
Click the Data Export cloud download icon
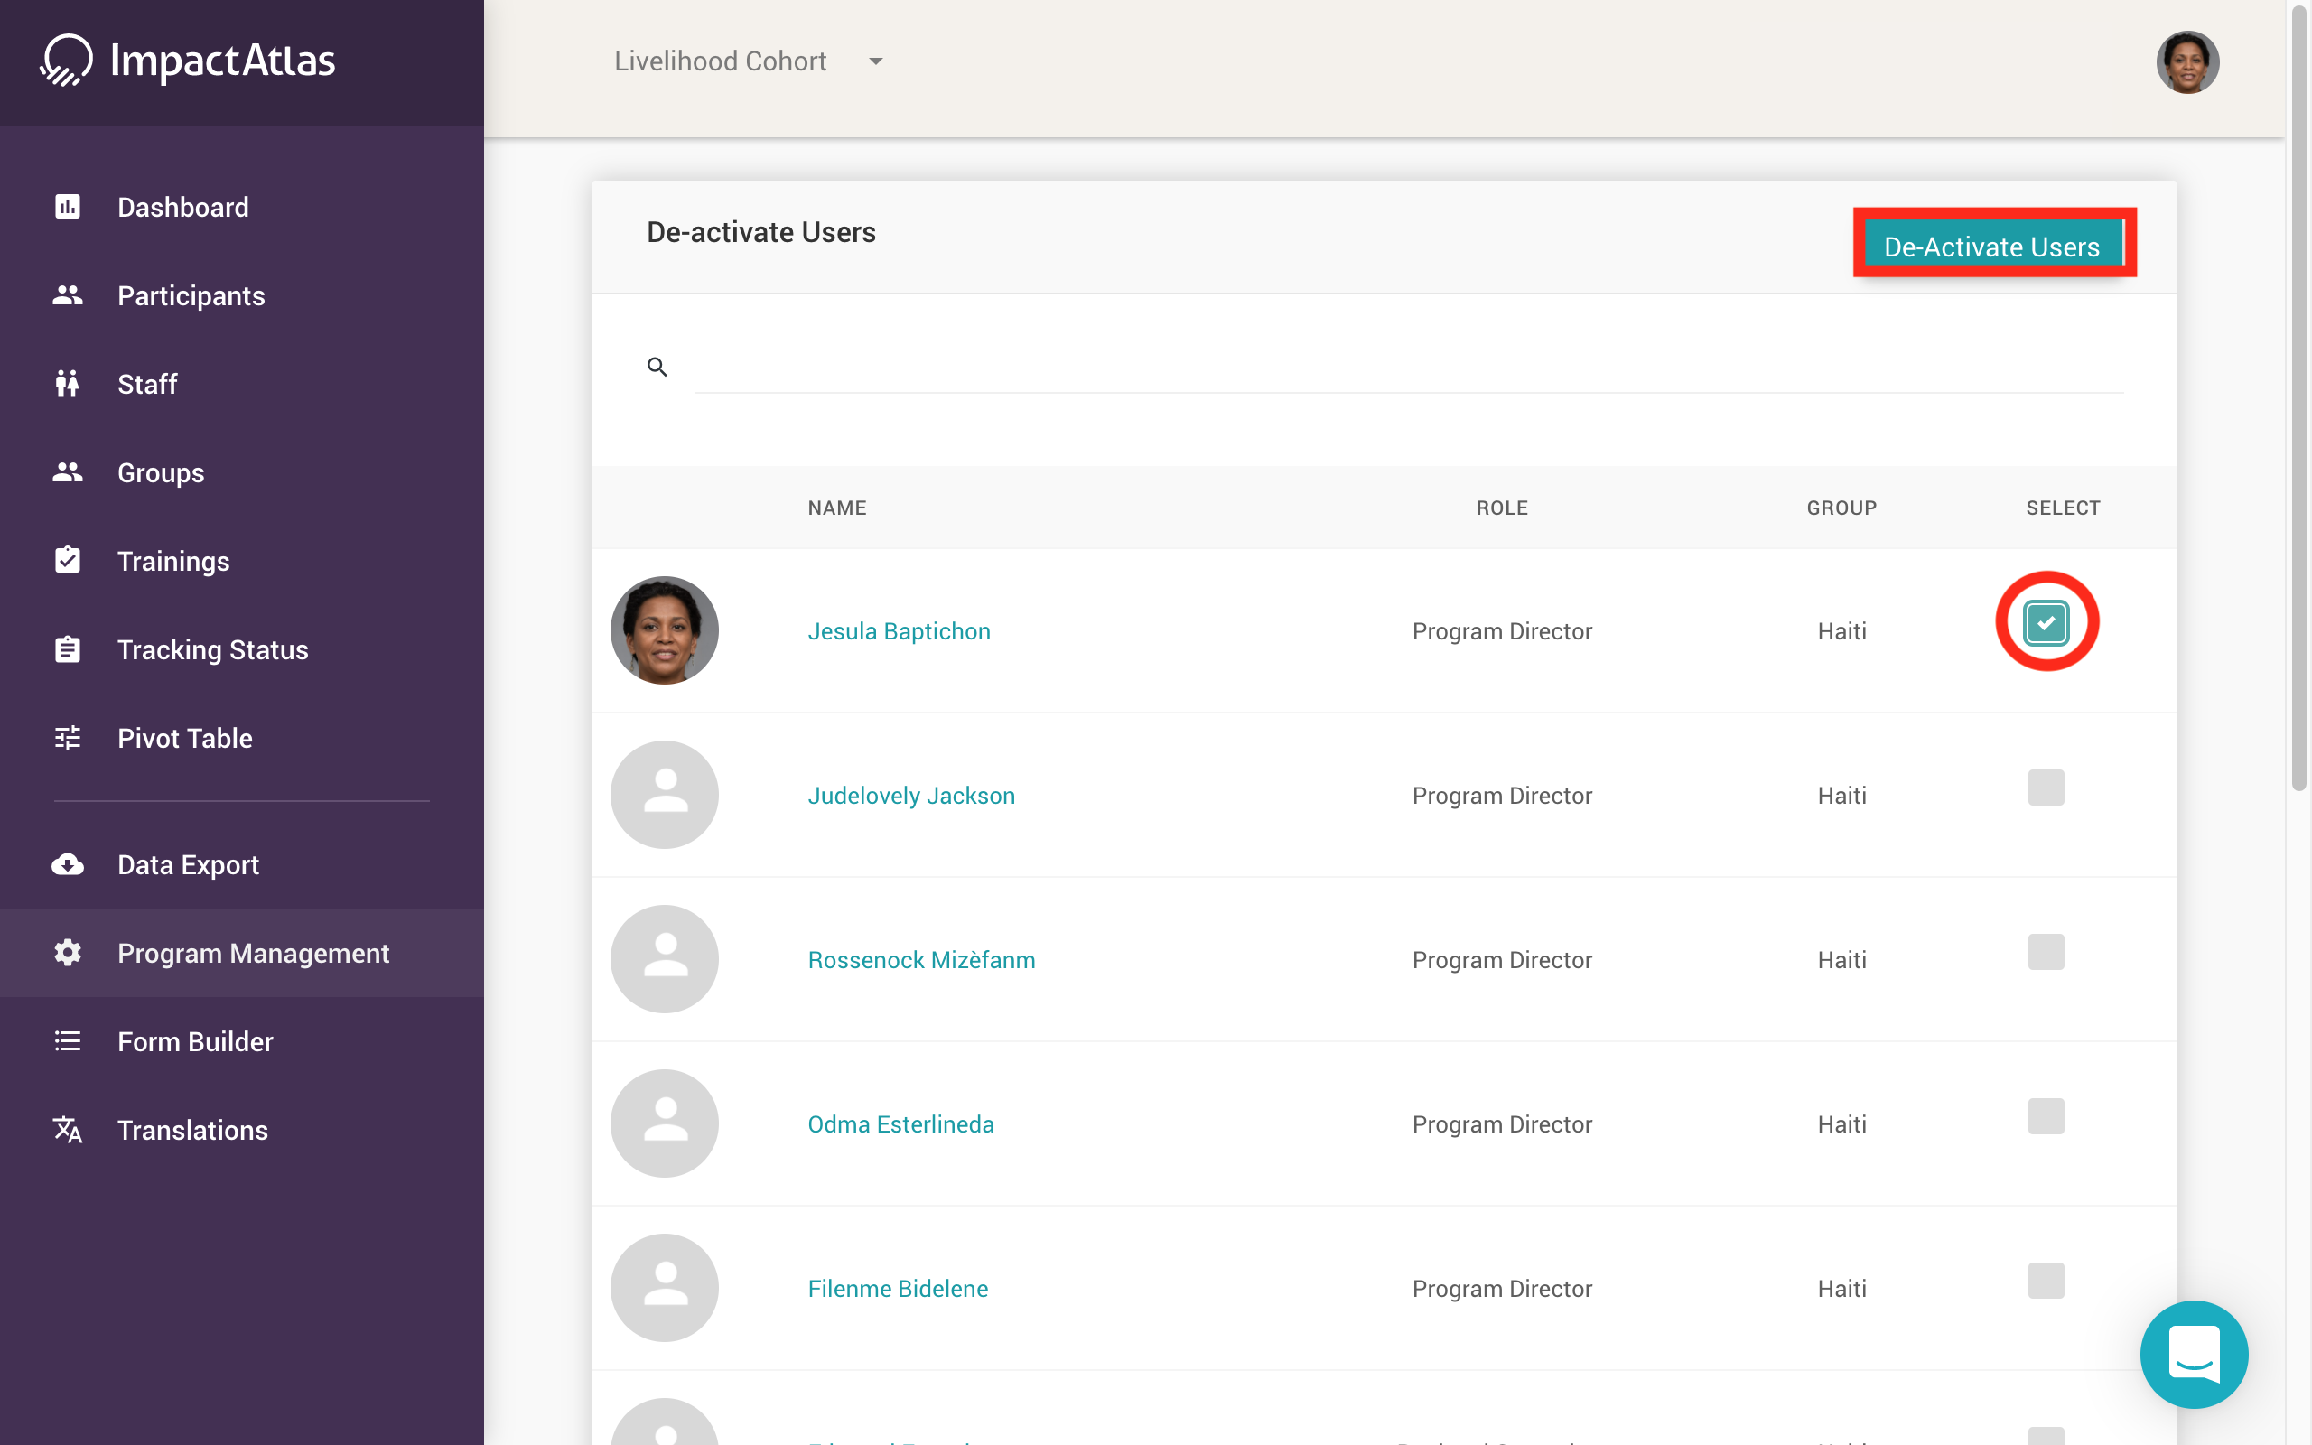(x=68, y=864)
